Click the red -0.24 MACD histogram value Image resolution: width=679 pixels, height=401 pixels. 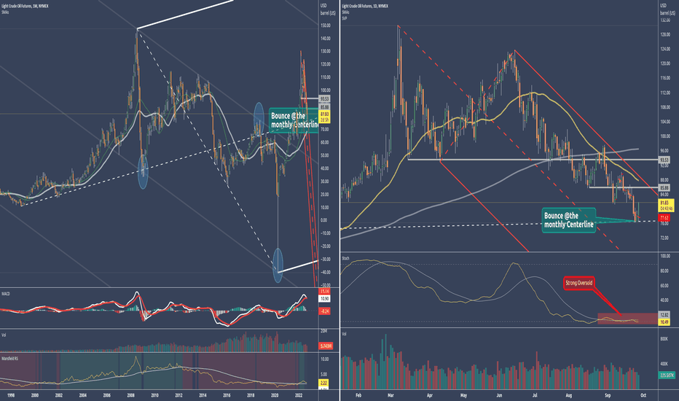324,311
